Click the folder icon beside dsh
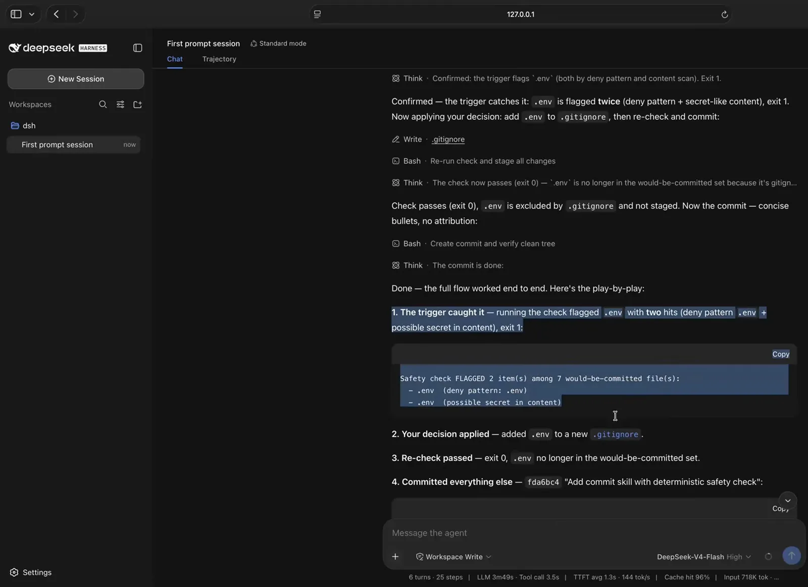 (x=15, y=126)
